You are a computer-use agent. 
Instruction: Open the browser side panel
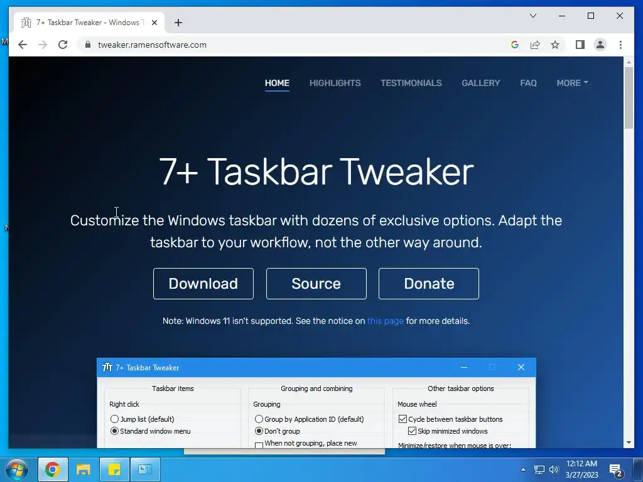point(580,45)
